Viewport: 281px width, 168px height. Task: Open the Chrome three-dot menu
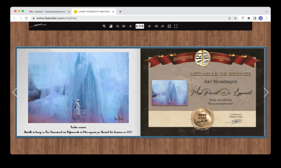267,18
